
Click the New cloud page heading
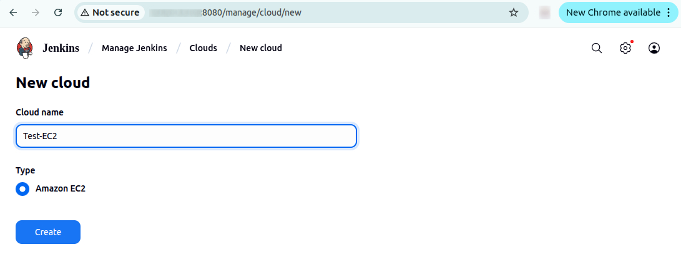tap(53, 82)
